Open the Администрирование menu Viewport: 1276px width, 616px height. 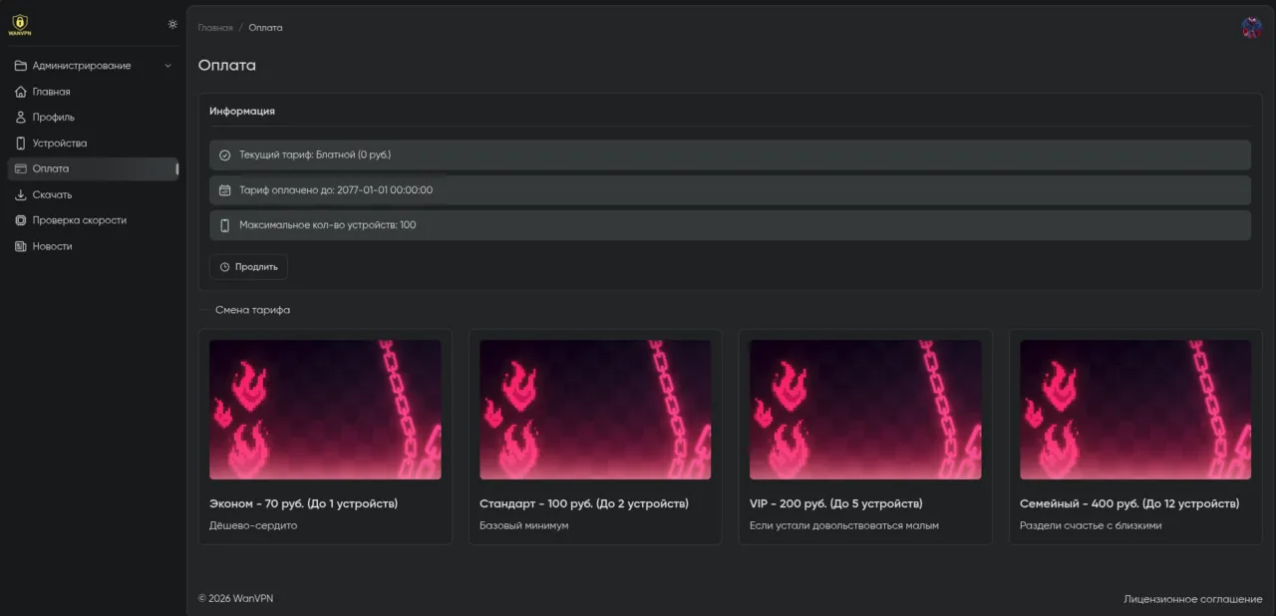(x=93, y=66)
